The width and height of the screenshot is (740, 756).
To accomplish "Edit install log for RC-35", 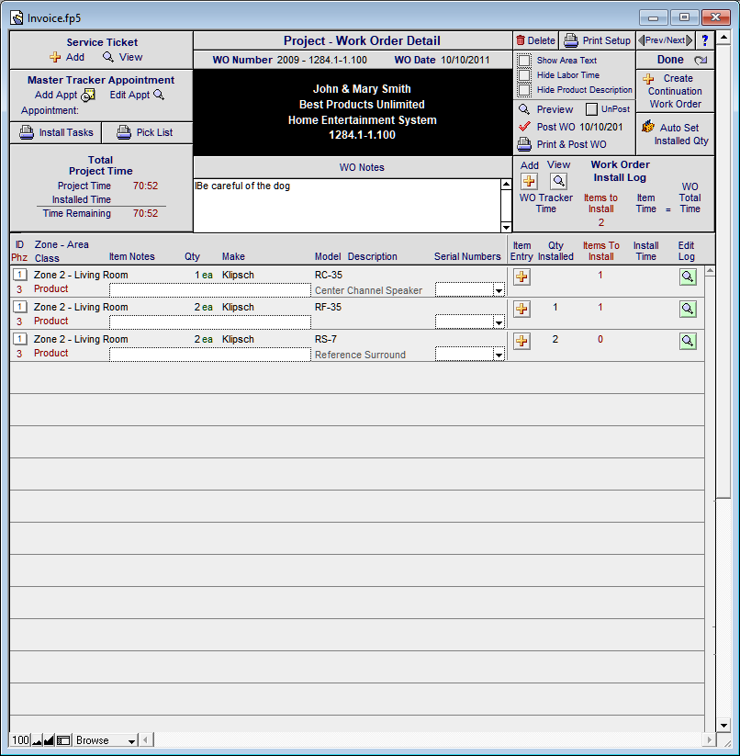I will click(688, 276).
